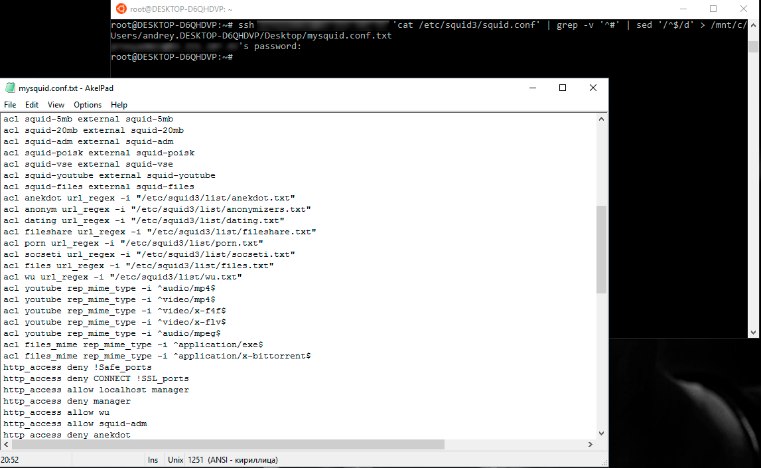Maximize the AkelPad window
The width and height of the screenshot is (761, 468).
563,88
